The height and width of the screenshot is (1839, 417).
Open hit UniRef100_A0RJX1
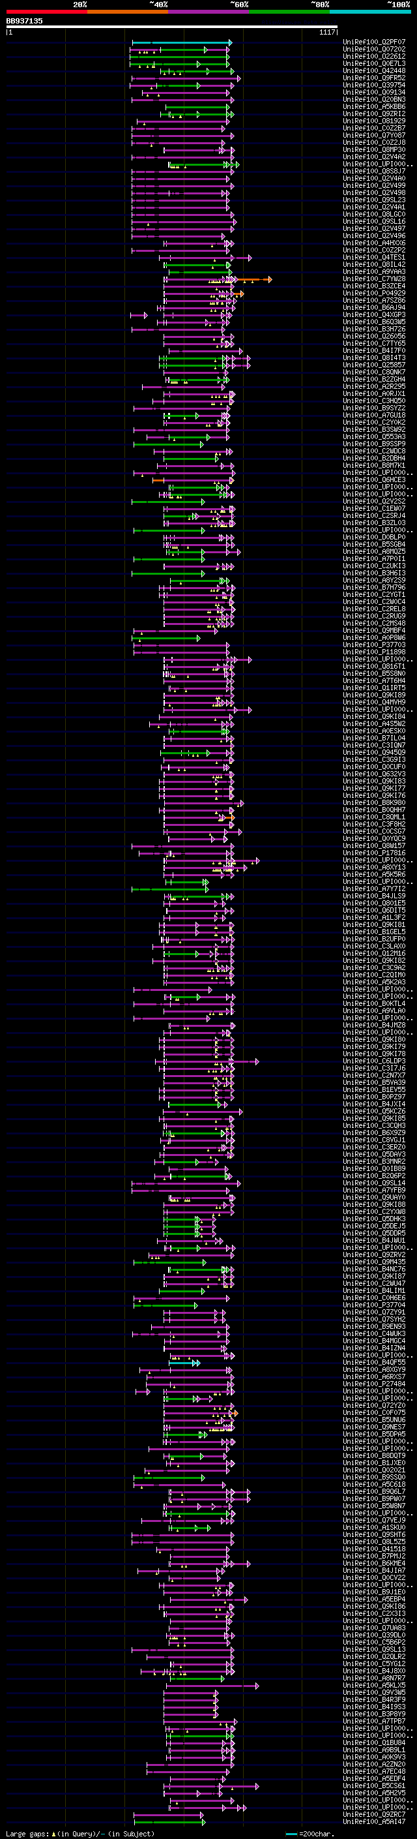(x=374, y=394)
